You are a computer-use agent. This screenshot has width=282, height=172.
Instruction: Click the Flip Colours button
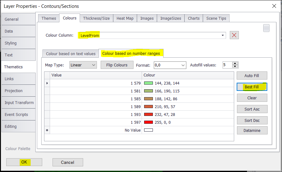click(117, 65)
